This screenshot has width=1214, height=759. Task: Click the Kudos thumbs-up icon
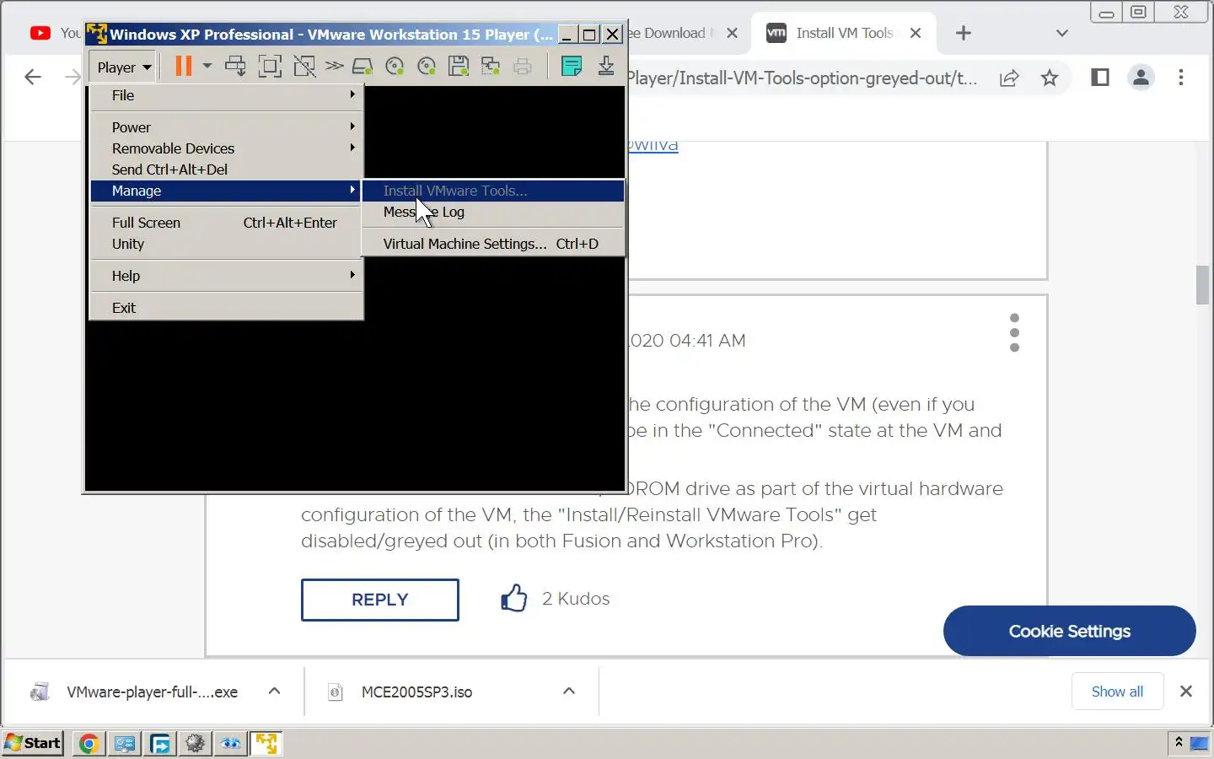pos(514,599)
